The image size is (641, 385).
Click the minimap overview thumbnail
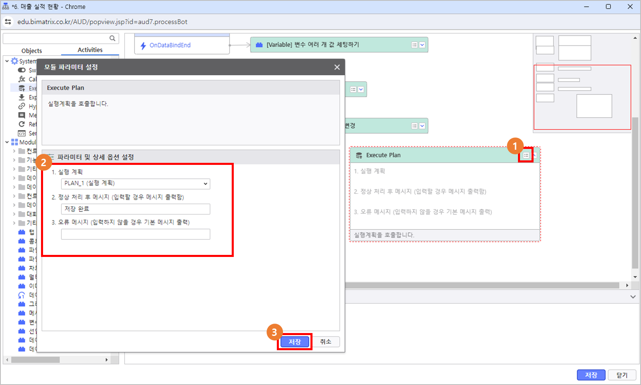pyautogui.click(x=582, y=83)
